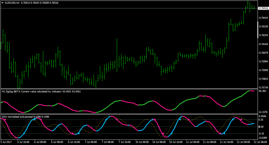This screenshot has width=269, height=145.
Task: Open the chart menu triangle beside AUDUSD,H1
Action: point(3,3)
